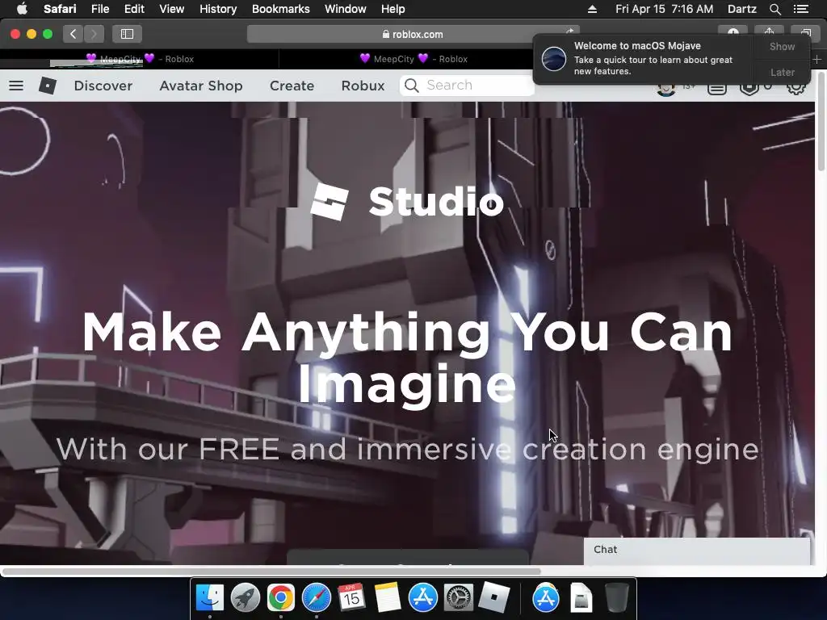The height and width of the screenshot is (620, 827).
Task: Go back with Safari back arrow
Action: coord(73,34)
